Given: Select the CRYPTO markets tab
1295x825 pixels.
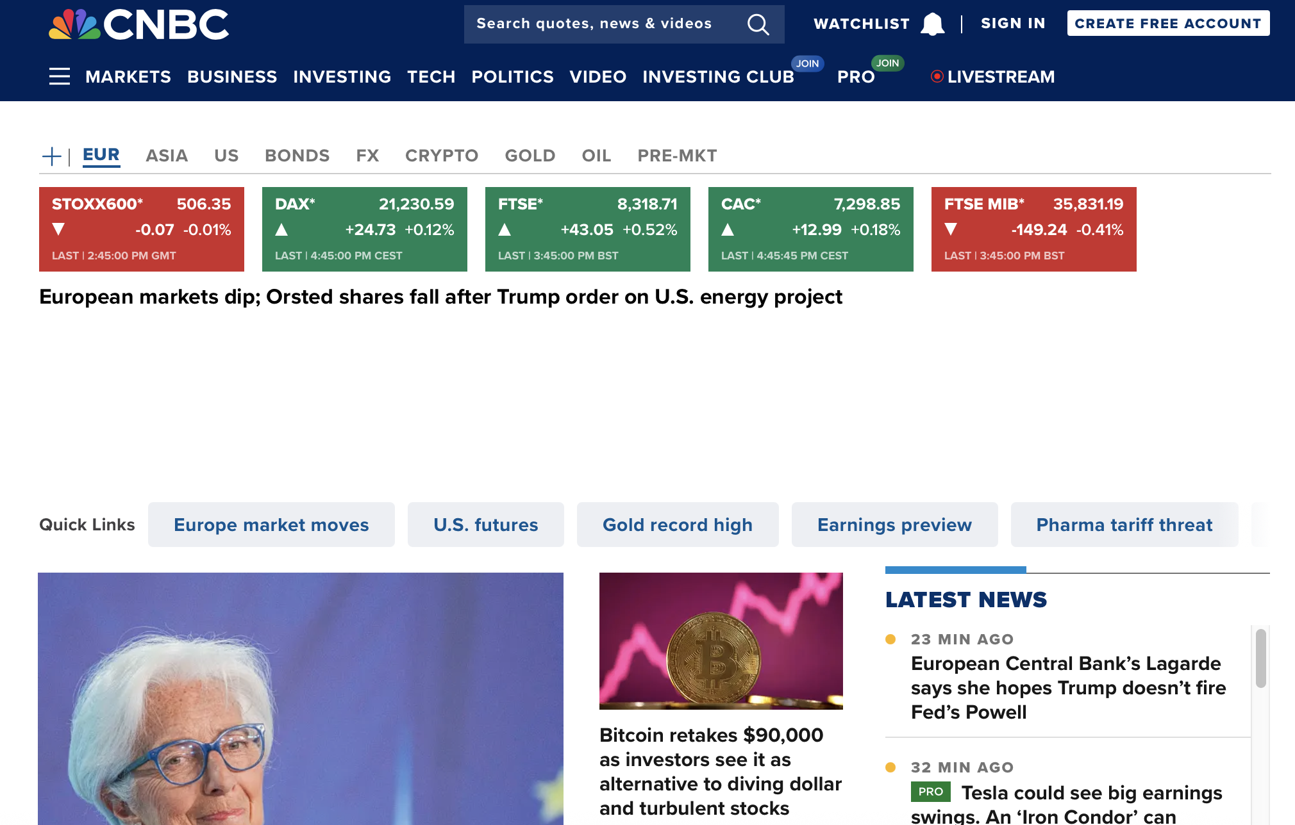Looking at the screenshot, I should pyautogui.click(x=442, y=156).
